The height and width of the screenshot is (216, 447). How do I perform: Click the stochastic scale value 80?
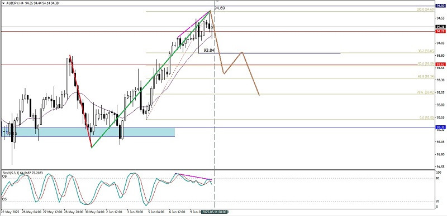tap(438, 179)
